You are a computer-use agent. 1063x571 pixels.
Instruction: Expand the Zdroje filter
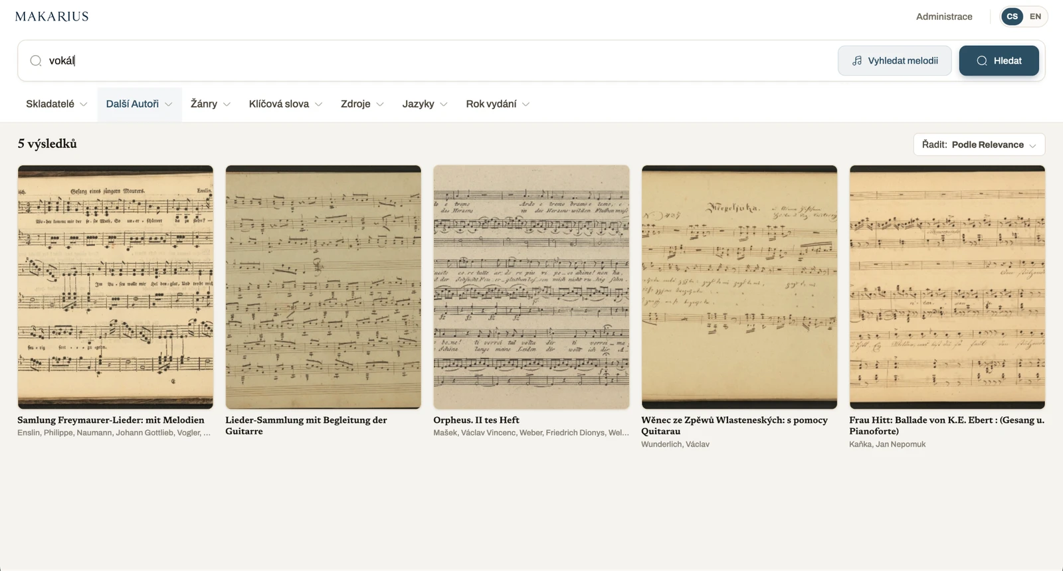coord(362,104)
